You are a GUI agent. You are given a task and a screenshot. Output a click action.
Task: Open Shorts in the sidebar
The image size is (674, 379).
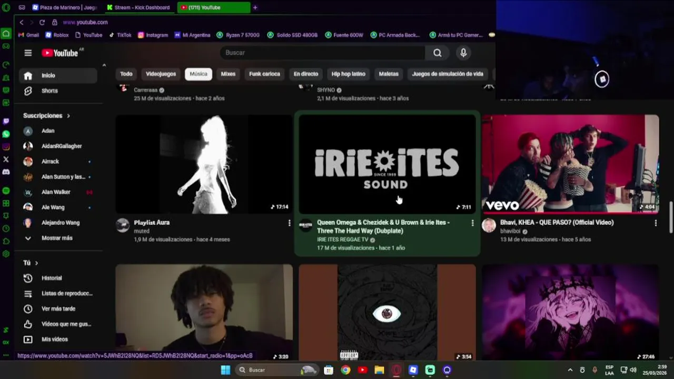[58, 91]
